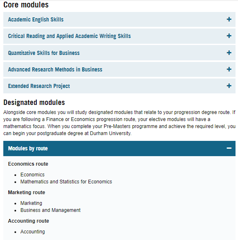Click the Economics route subheading
The image size is (238, 240).
tap(28, 164)
